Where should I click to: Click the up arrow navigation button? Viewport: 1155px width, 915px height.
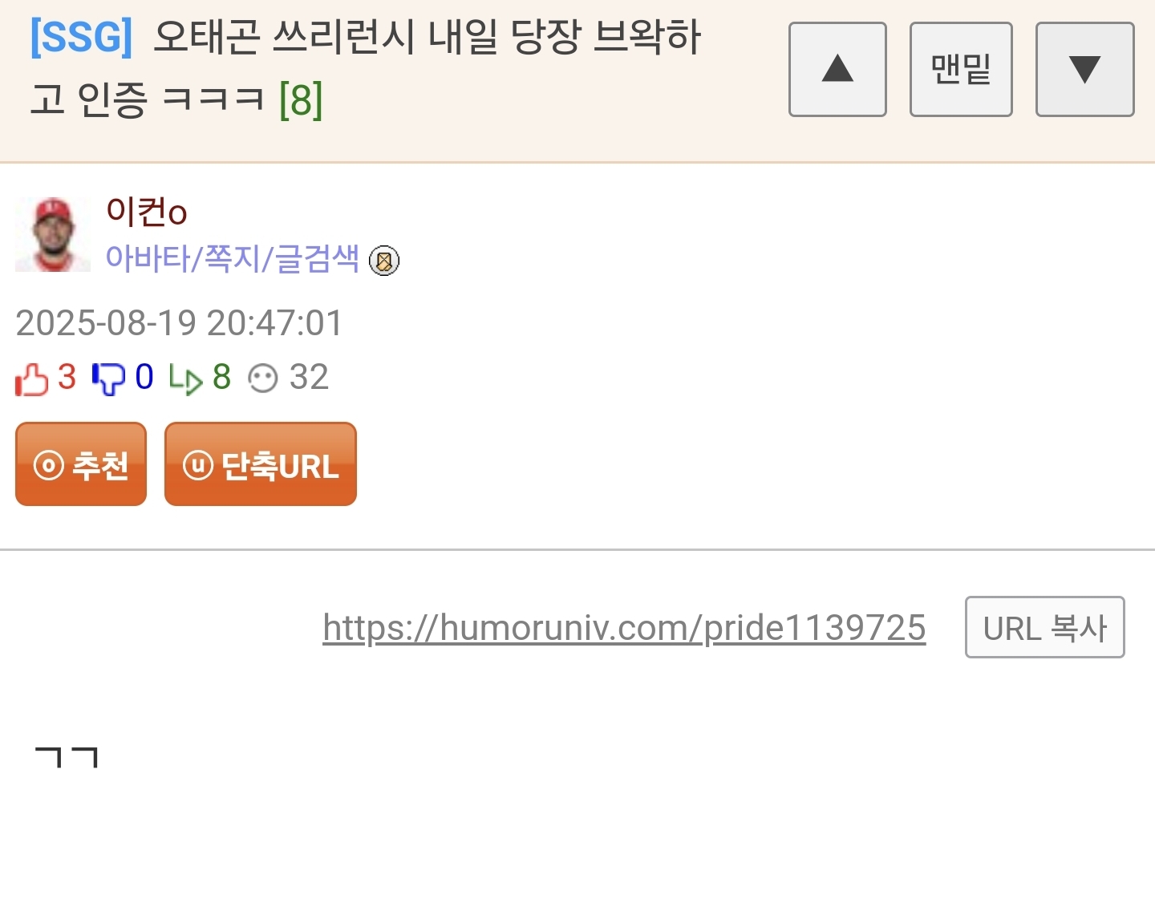pyautogui.click(x=837, y=70)
